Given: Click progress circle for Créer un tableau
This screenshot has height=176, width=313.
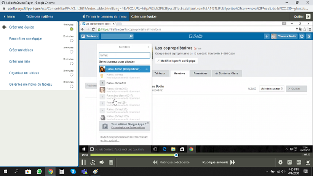Looking at the screenshot, I should pyautogui.click(x=72, y=52).
